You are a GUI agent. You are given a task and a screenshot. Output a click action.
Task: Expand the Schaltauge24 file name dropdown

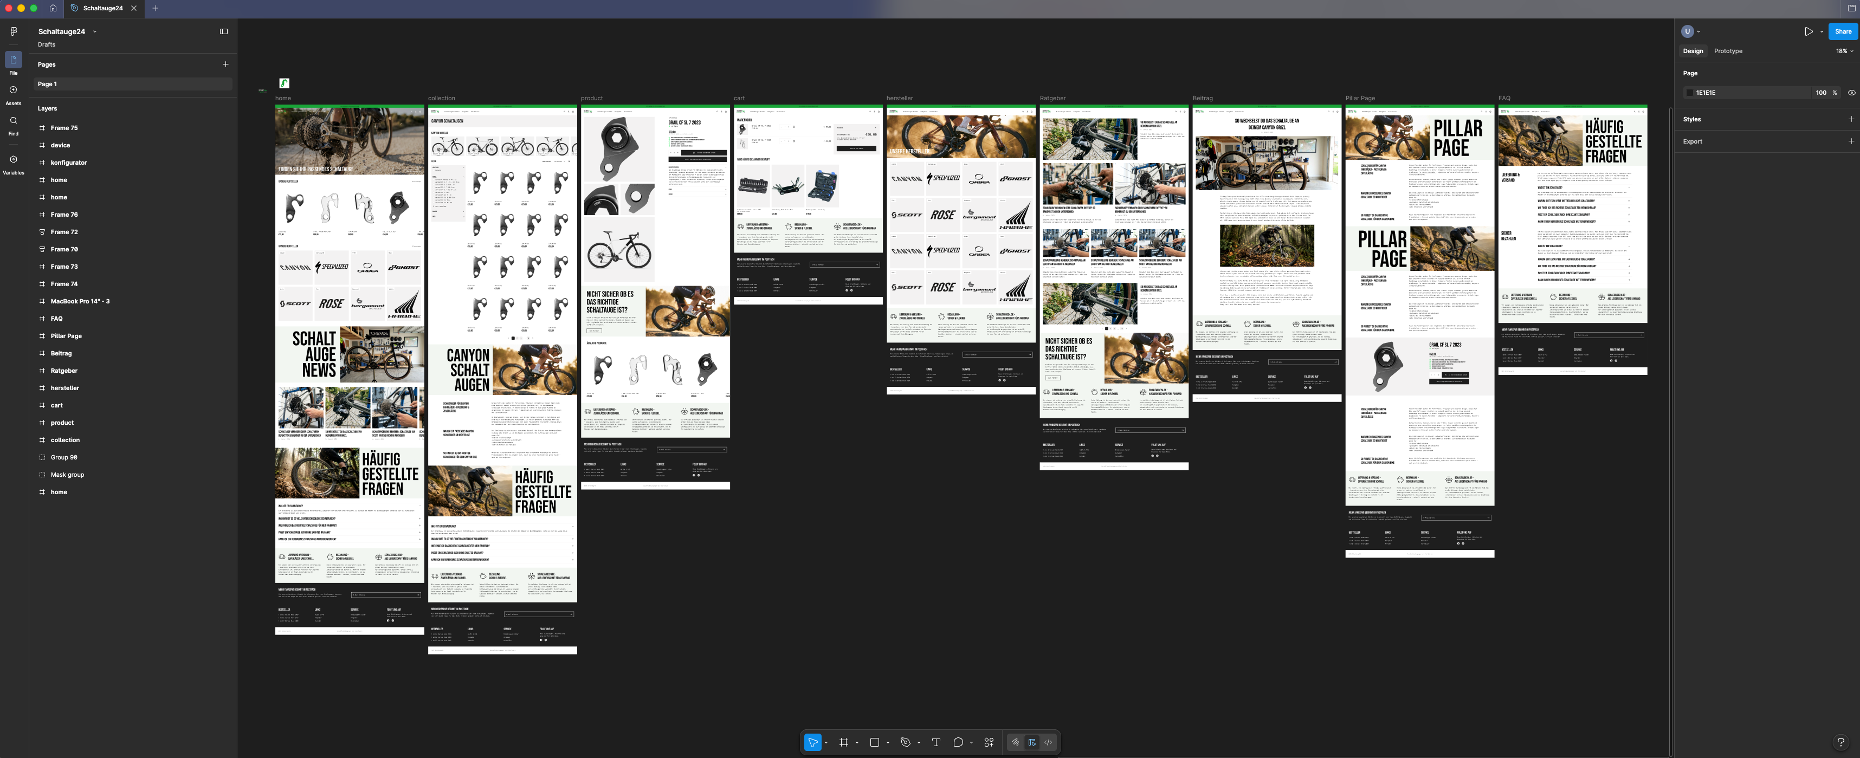point(95,32)
